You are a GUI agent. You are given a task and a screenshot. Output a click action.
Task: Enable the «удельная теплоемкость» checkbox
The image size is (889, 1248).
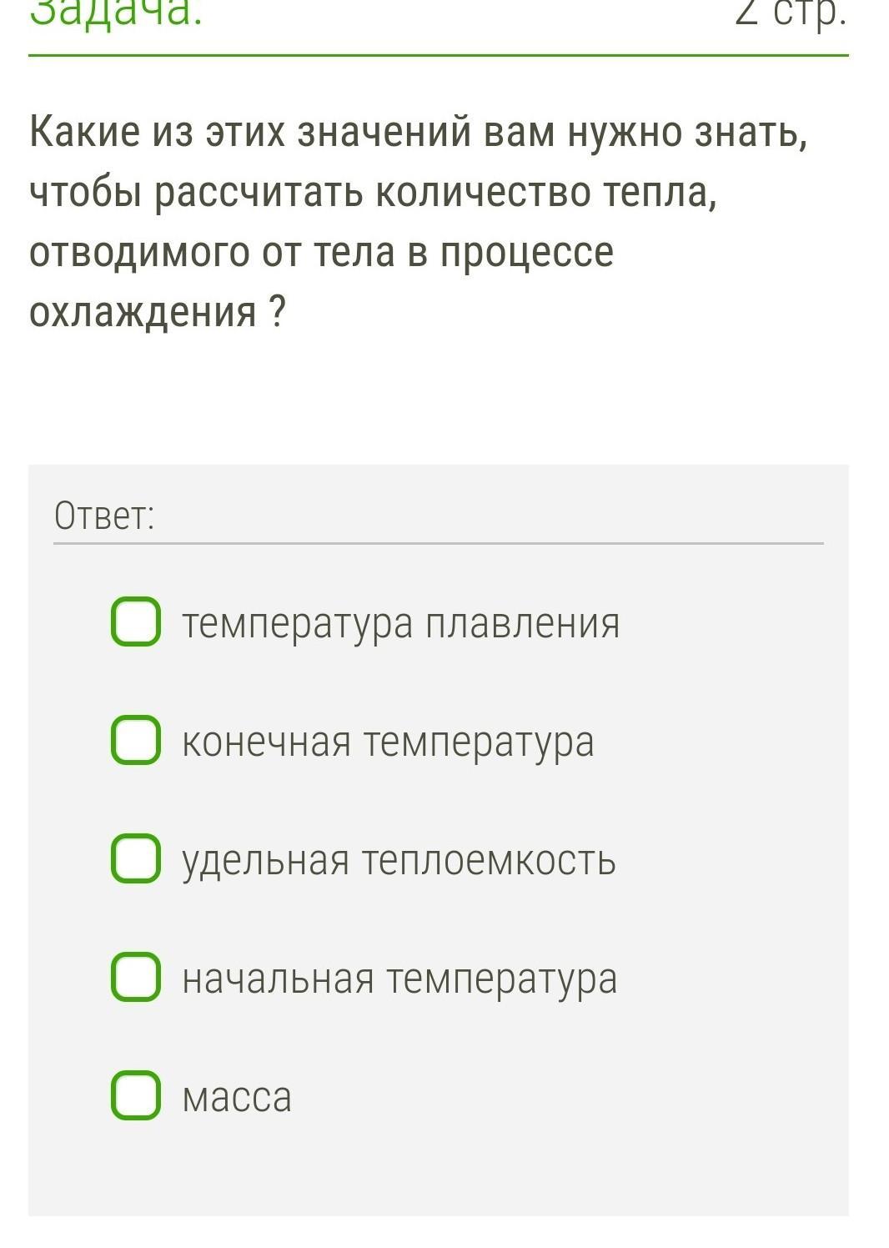point(136,858)
